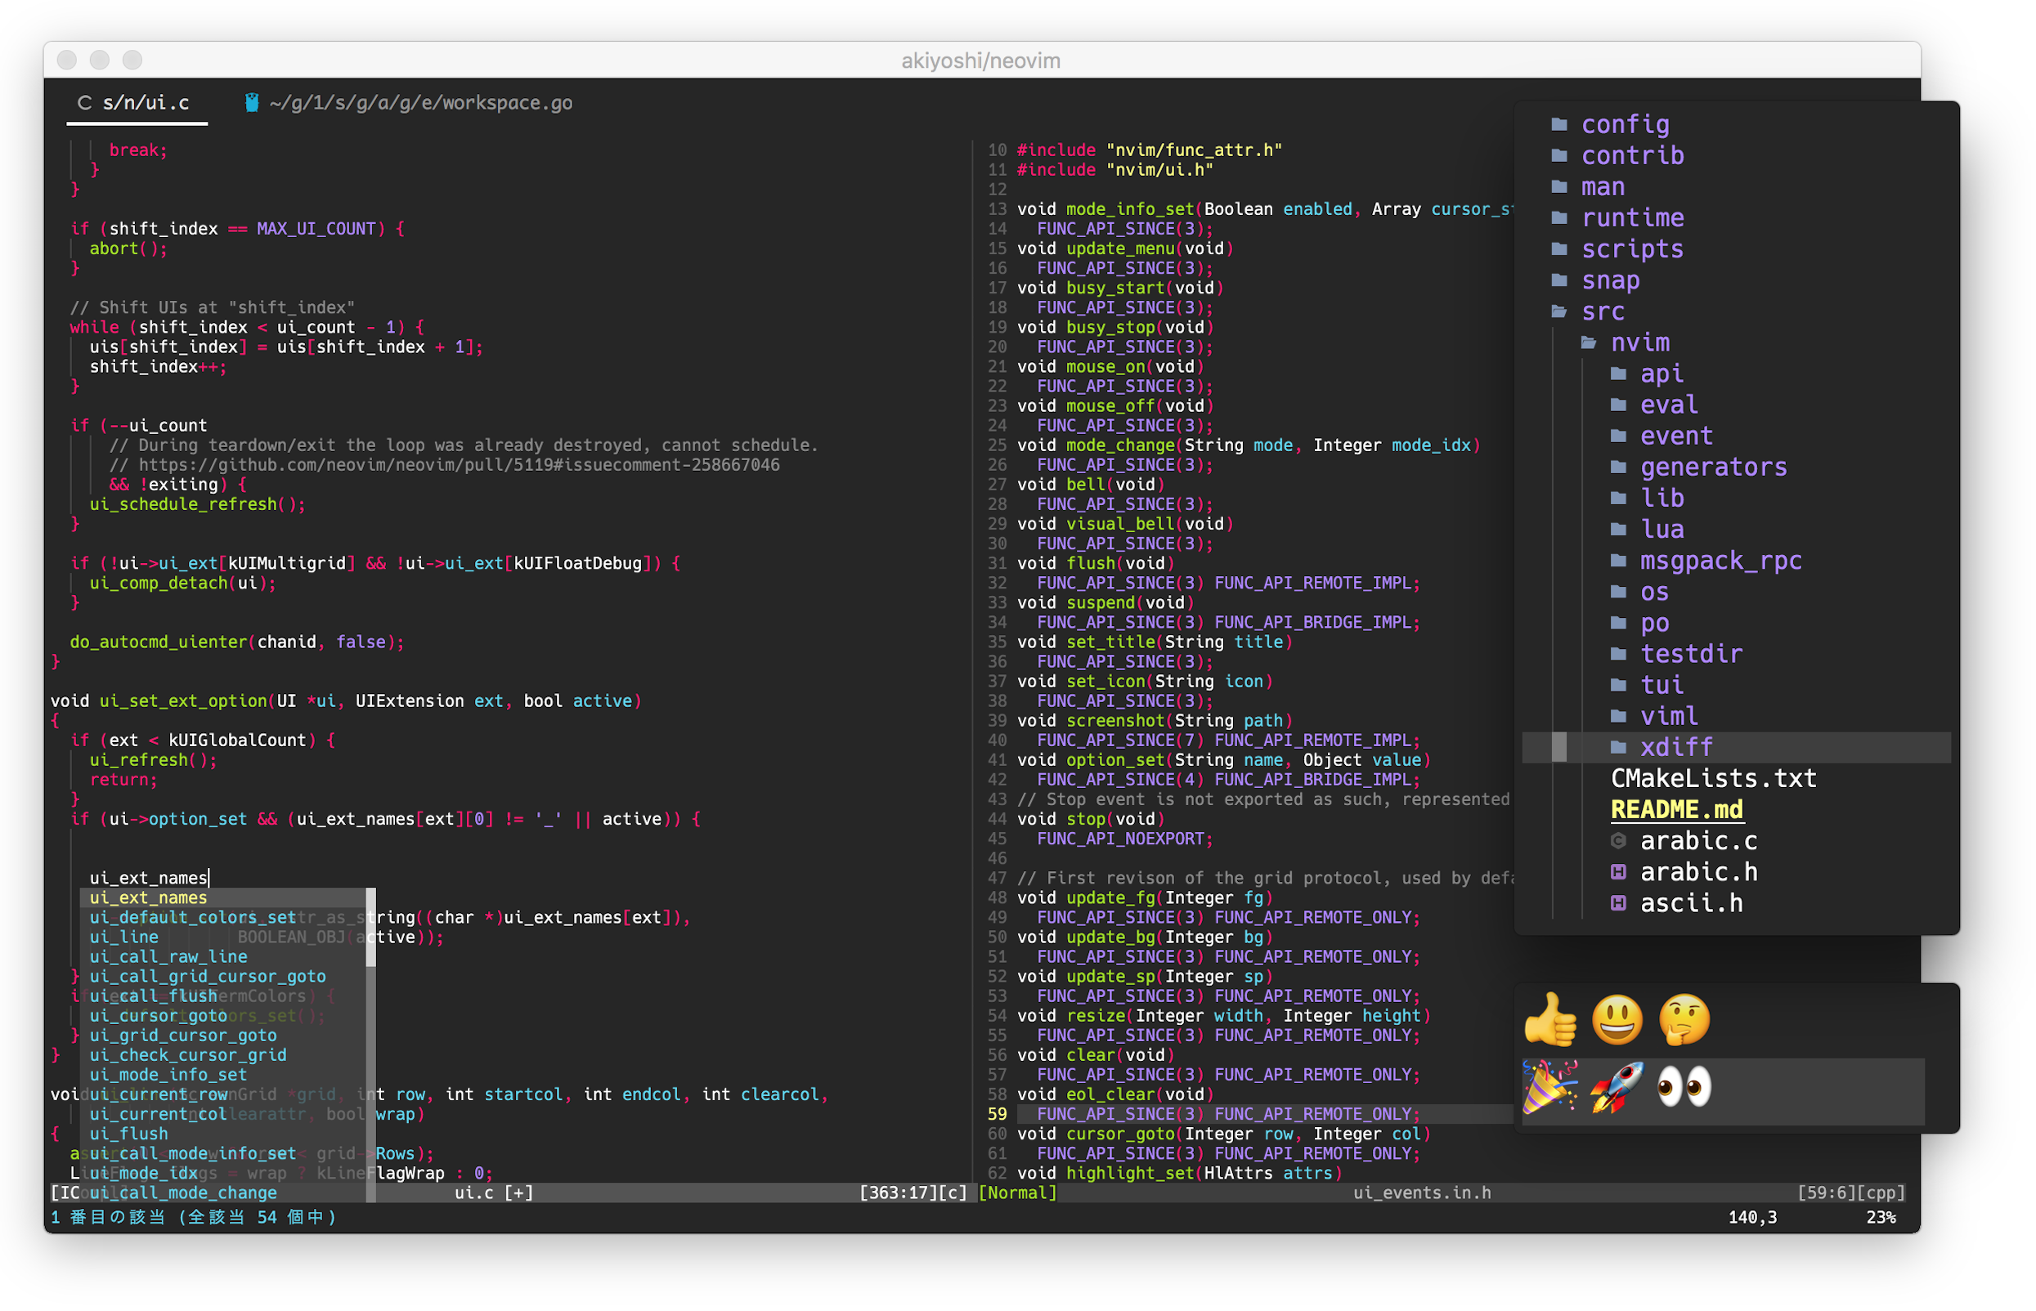Click the viml folder icon

point(1620,718)
